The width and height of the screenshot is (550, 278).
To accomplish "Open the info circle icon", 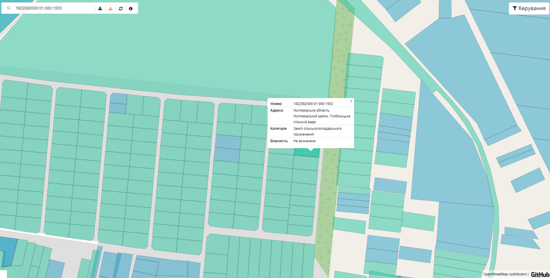I will click(x=131, y=9).
